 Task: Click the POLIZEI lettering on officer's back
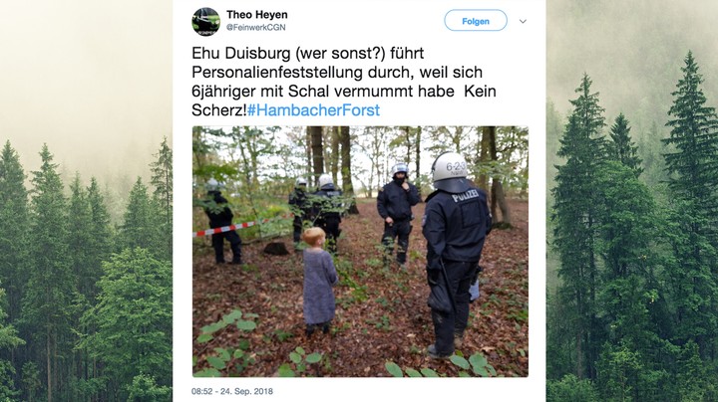[x=466, y=196]
